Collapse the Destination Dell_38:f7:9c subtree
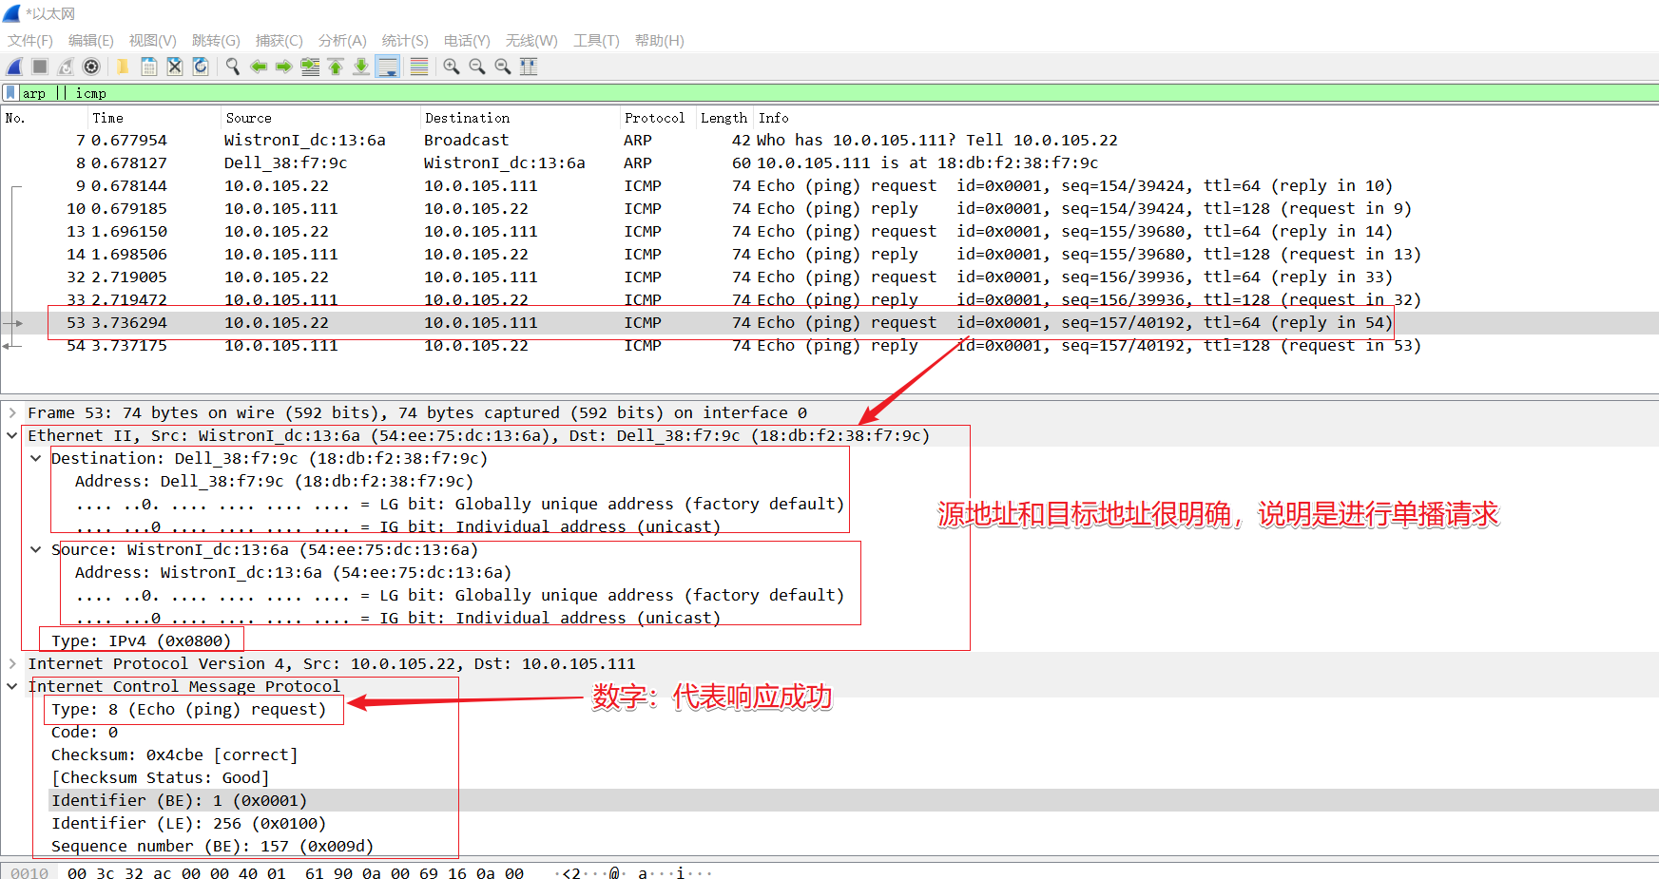 [x=35, y=458]
